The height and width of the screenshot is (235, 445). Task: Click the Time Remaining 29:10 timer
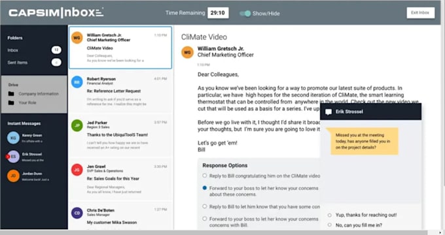coord(218,13)
